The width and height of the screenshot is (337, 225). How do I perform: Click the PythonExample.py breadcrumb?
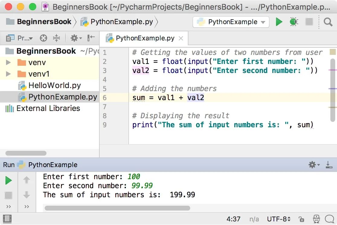117,22
